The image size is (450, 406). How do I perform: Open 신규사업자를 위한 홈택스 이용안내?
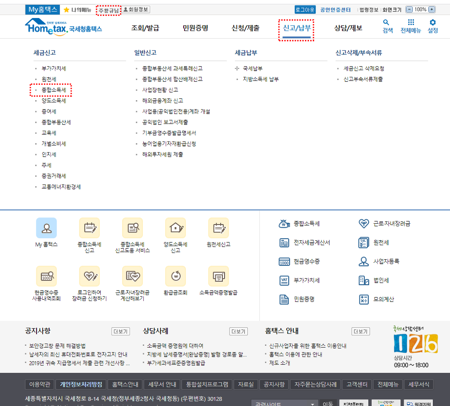click(x=308, y=346)
